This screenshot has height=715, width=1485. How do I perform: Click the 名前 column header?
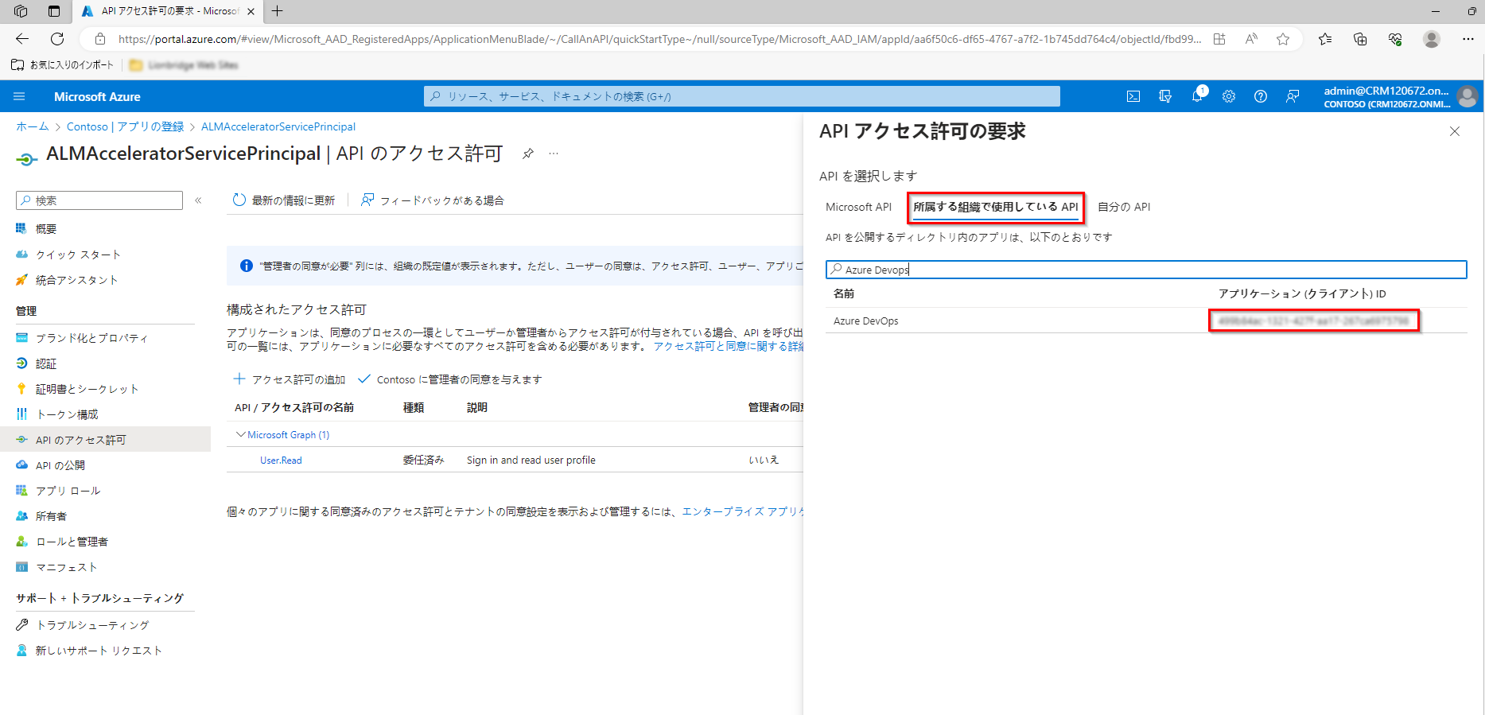(x=844, y=293)
